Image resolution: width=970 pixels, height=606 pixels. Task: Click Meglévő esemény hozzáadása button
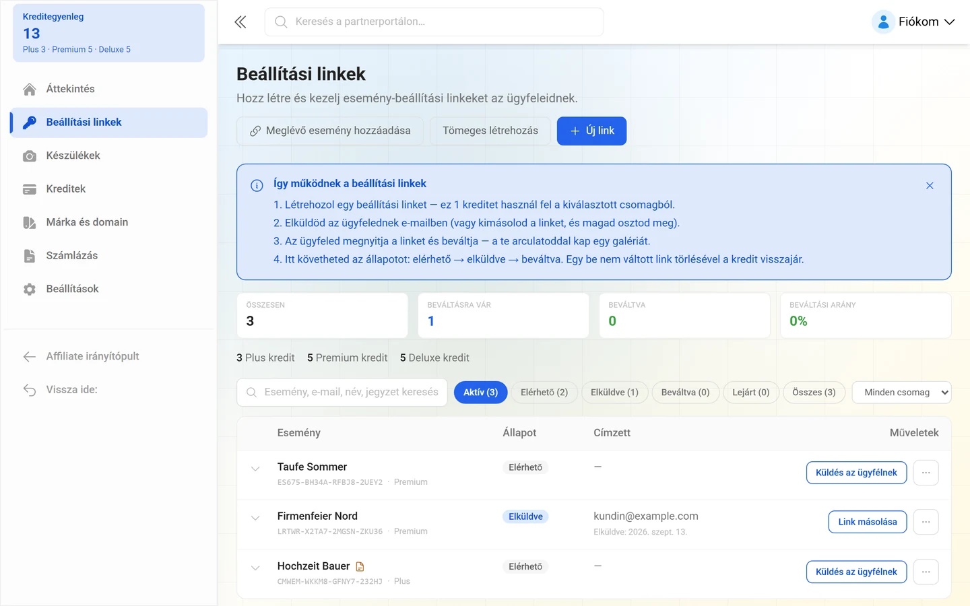pyautogui.click(x=330, y=131)
